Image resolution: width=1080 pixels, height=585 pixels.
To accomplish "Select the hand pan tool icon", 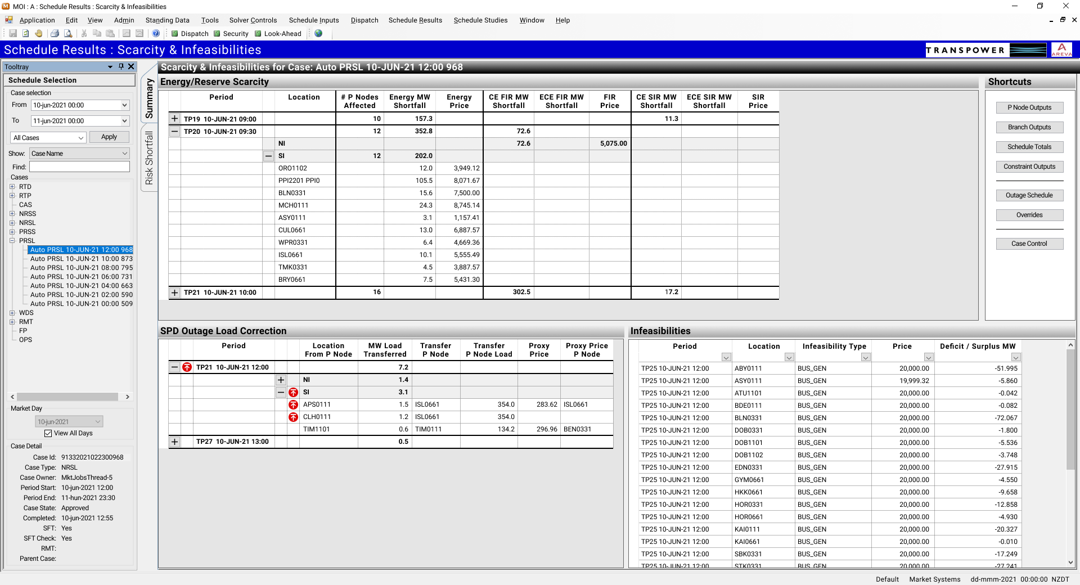I will [x=39, y=34].
